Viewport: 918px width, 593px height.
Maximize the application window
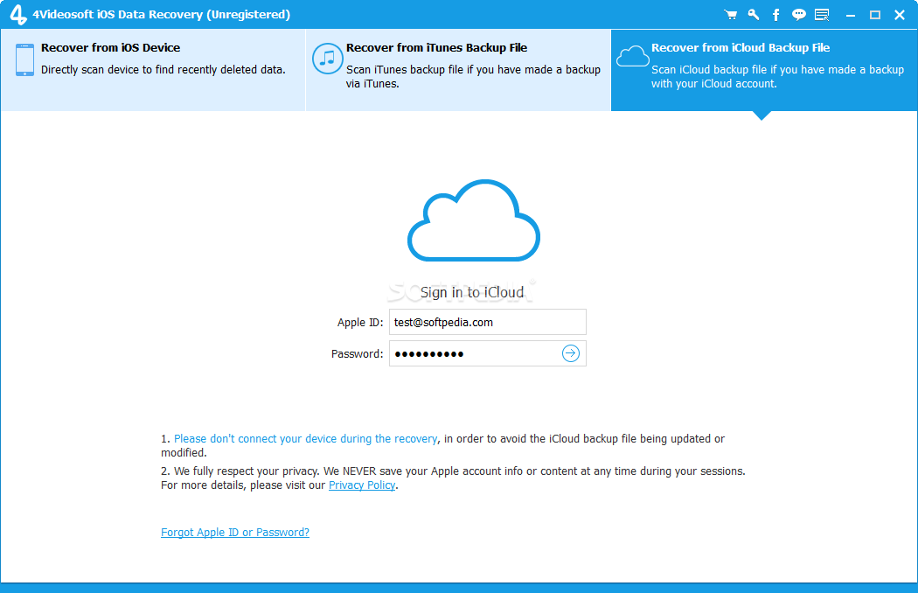874,15
